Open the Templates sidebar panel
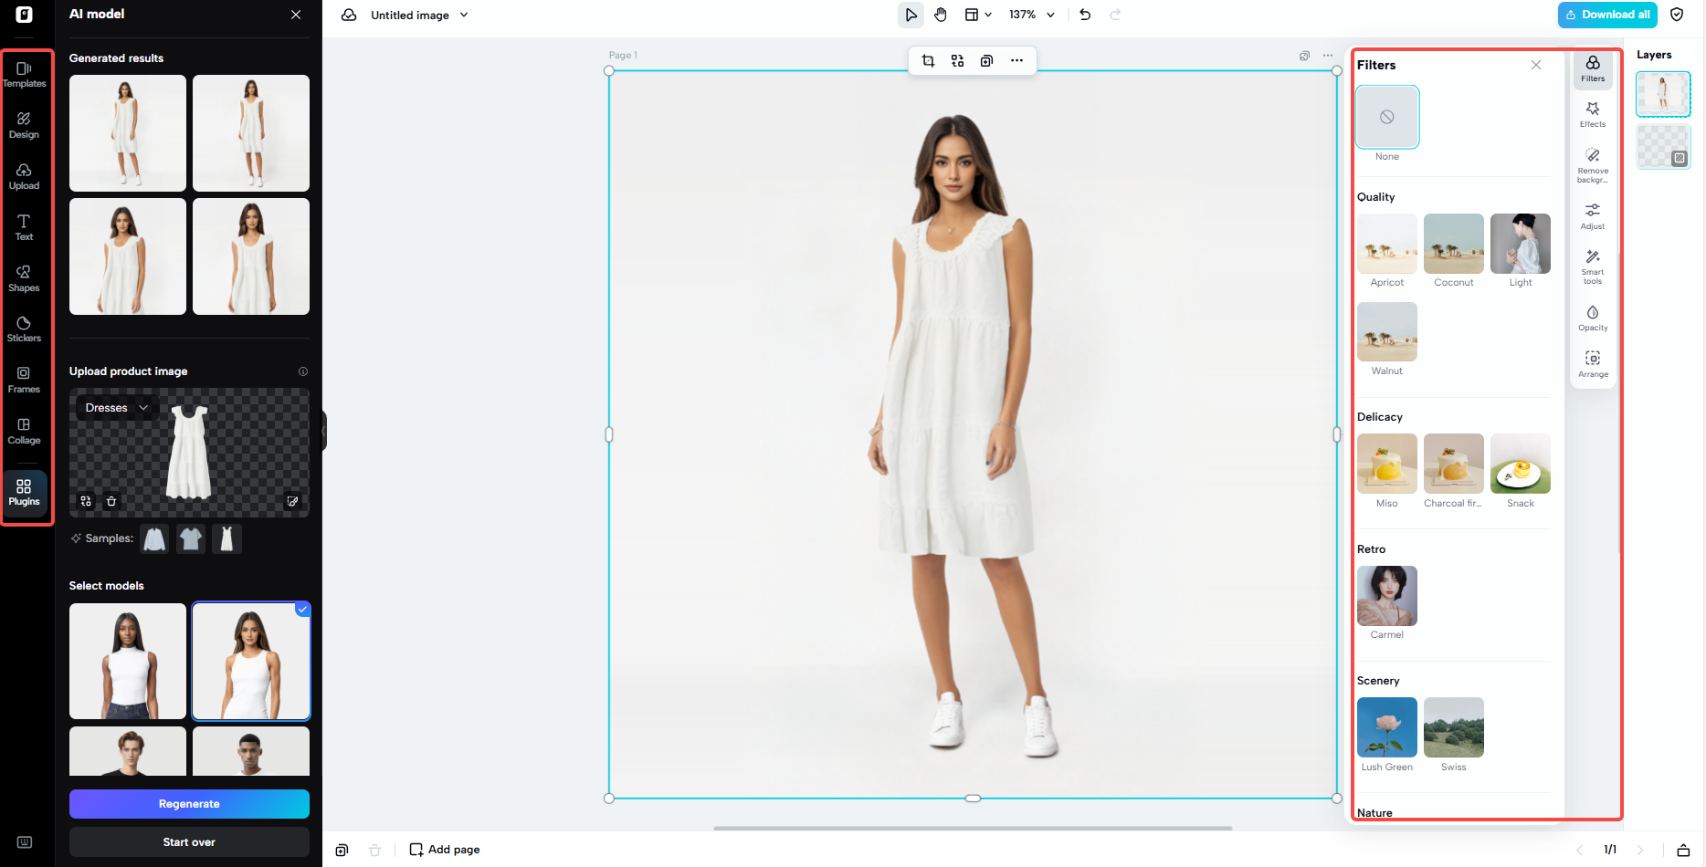Image resolution: width=1706 pixels, height=867 pixels. pos(25,75)
